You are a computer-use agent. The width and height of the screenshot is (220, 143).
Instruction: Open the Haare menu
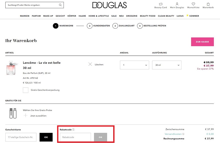pyautogui.click(x=82, y=16)
